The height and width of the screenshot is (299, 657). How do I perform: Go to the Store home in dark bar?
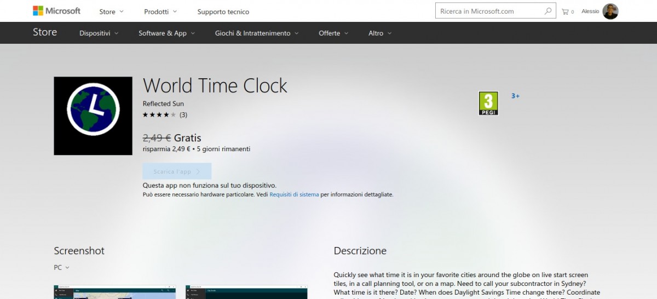[x=45, y=32]
